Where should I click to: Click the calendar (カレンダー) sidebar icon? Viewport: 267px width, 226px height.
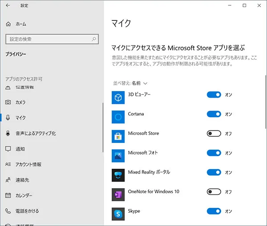click(x=8, y=195)
